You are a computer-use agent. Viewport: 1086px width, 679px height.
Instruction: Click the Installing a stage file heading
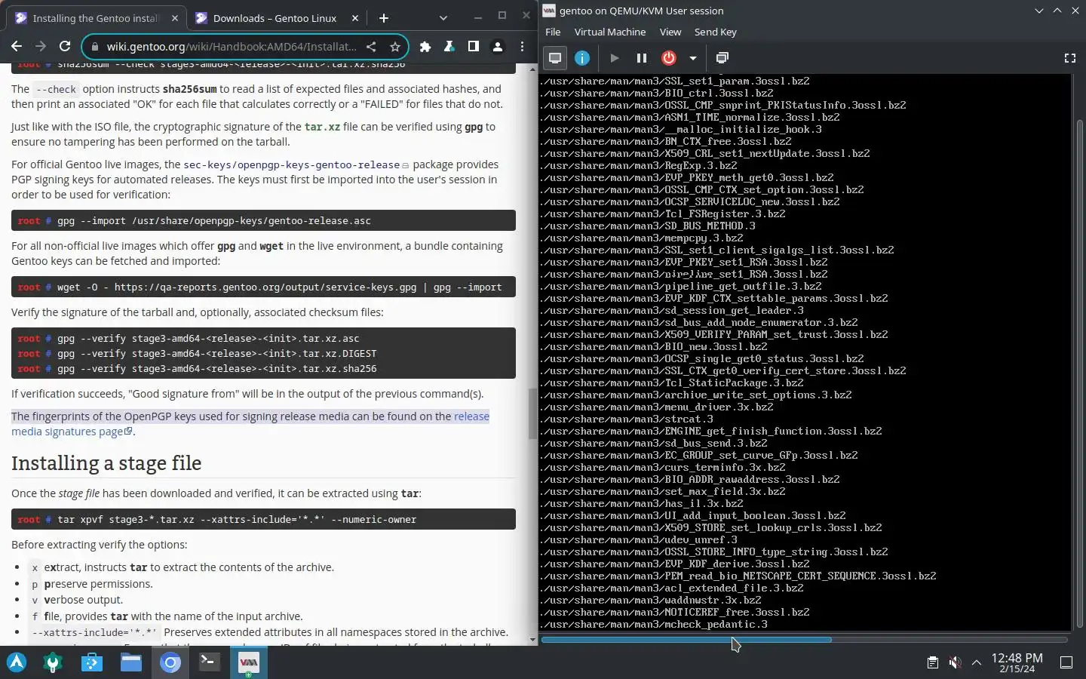click(x=106, y=463)
